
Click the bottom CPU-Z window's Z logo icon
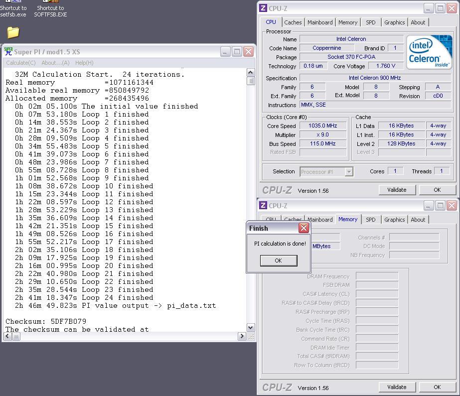coord(263,206)
